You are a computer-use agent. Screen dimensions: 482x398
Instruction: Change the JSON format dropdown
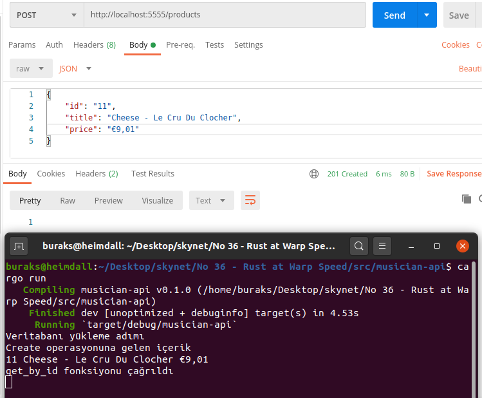pos(75,68)
